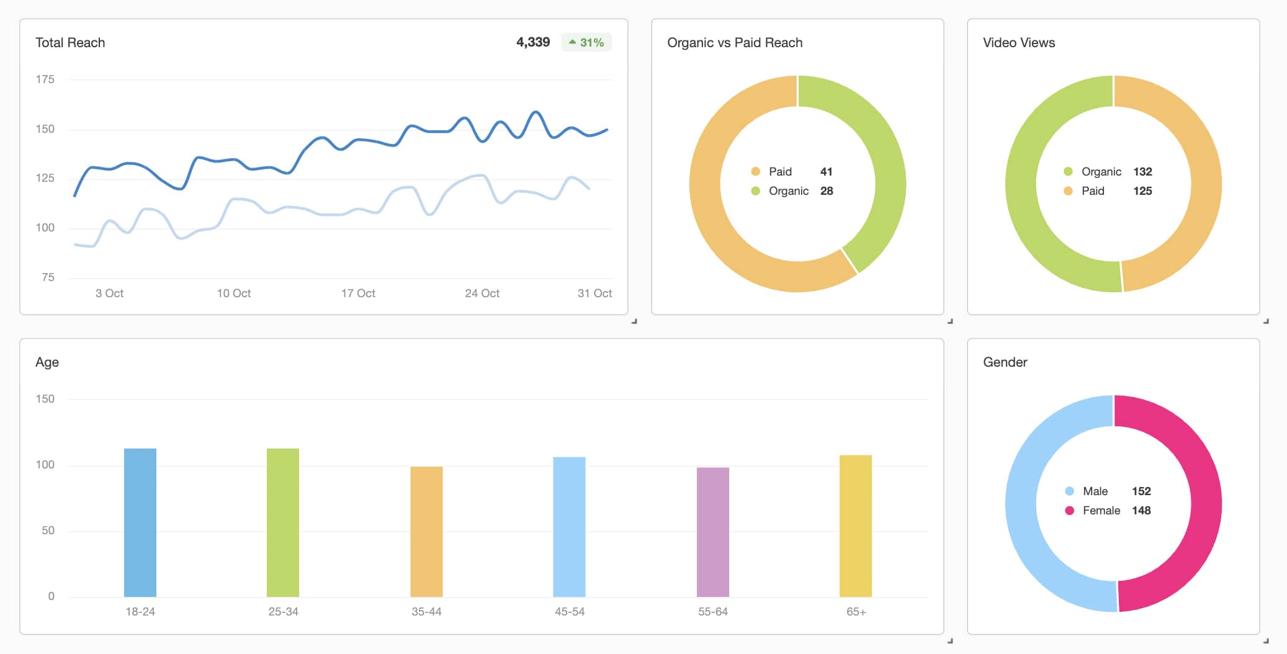
Task: Click the resize handle of the Organic vs Paid Reach widget
Action: [x=950, y=321]
